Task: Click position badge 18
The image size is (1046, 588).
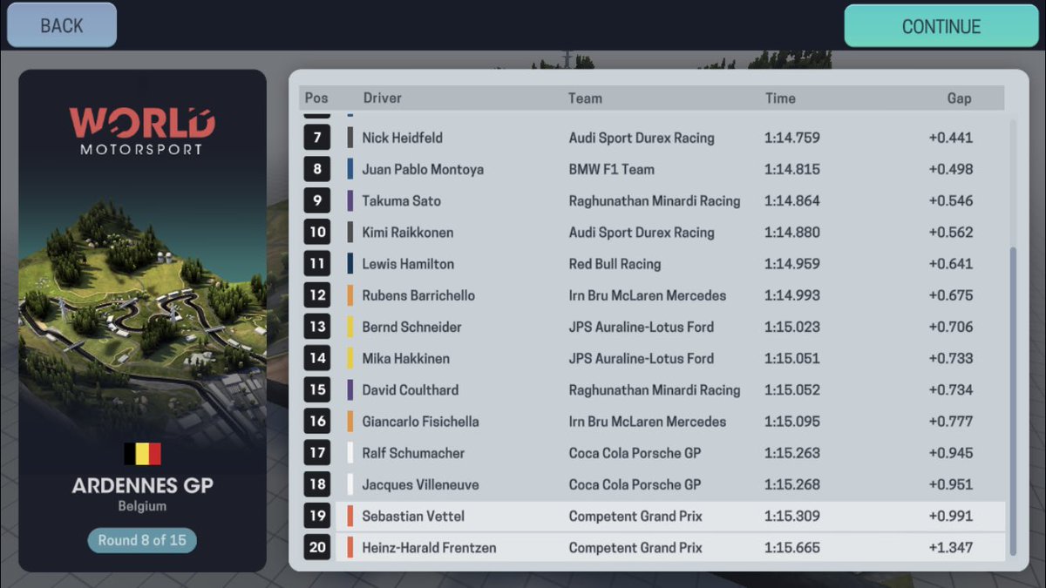Action: point(317,484)
